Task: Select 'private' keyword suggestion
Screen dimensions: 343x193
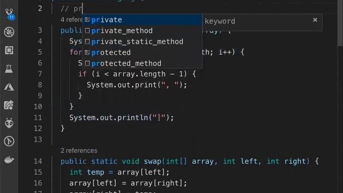Action: 142,20
